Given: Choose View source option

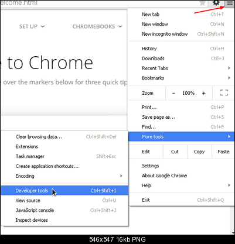Looking at the screenshot, I should (64, 201).
